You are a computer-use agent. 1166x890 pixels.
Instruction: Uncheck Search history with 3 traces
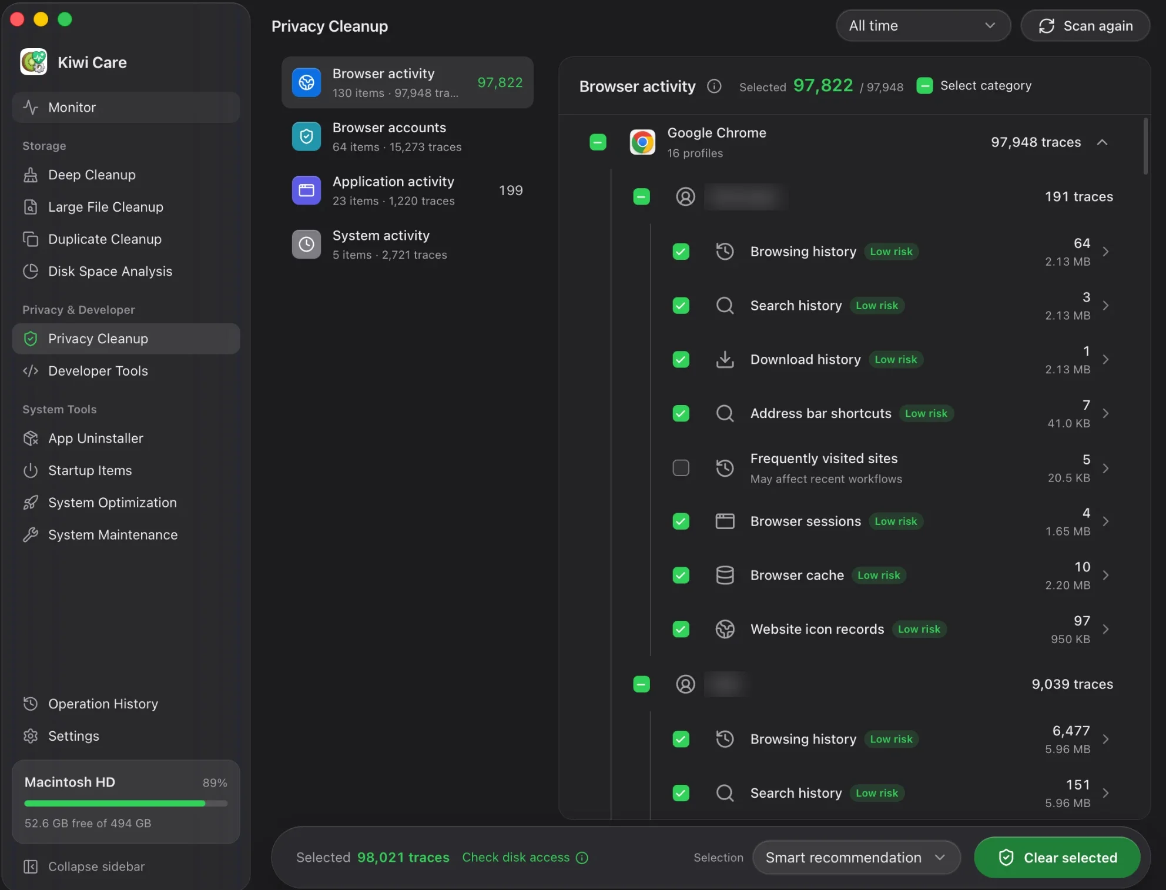(681, 306)
